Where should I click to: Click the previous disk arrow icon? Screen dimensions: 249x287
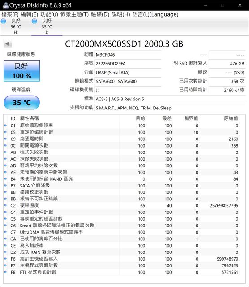tap(8, 44)
